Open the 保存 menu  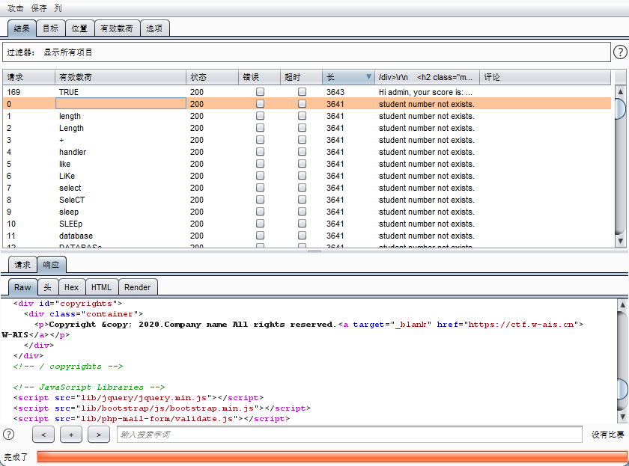click(x=39, y=8)
